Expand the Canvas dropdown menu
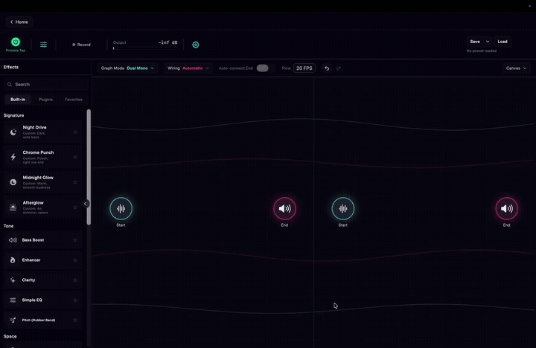The width and height of the screenshot is (536, 348). tap(516, 68)
